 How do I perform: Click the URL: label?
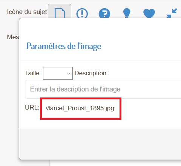(32, 108)
